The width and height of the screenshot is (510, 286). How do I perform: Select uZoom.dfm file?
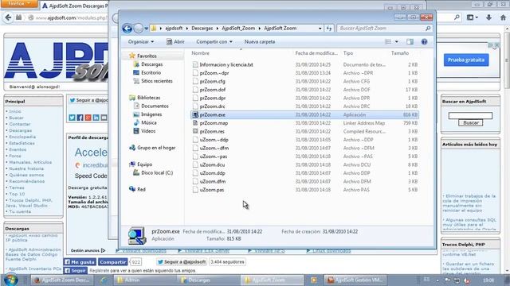click(213, 182)
